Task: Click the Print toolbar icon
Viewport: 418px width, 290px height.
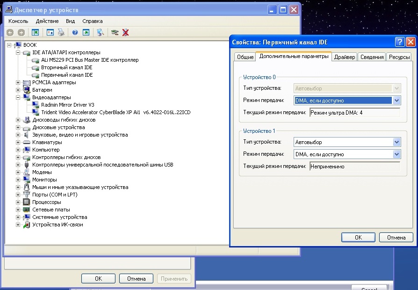Action: tap(61, 32)
